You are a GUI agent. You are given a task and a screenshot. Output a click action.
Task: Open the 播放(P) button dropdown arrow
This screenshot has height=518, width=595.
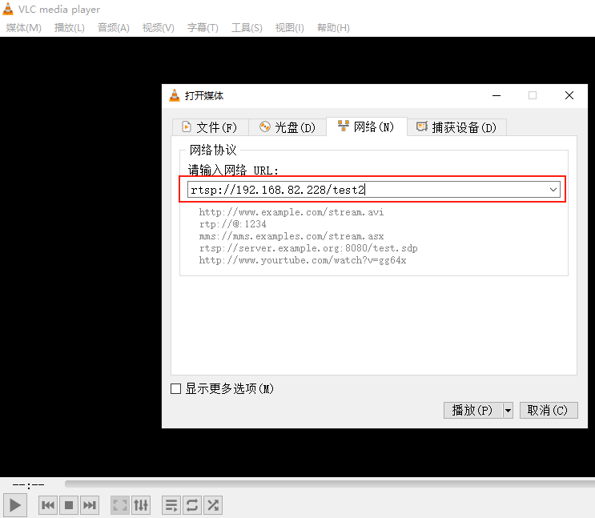pos(508,410)
